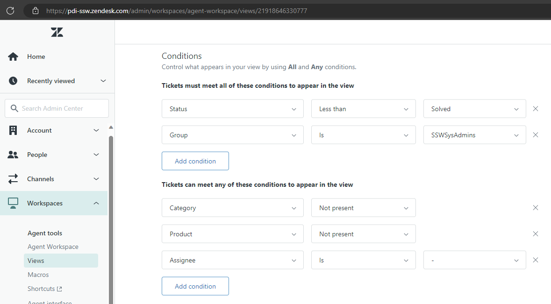Open the SSWSysAdmins value dropdown

coord(474,135)
